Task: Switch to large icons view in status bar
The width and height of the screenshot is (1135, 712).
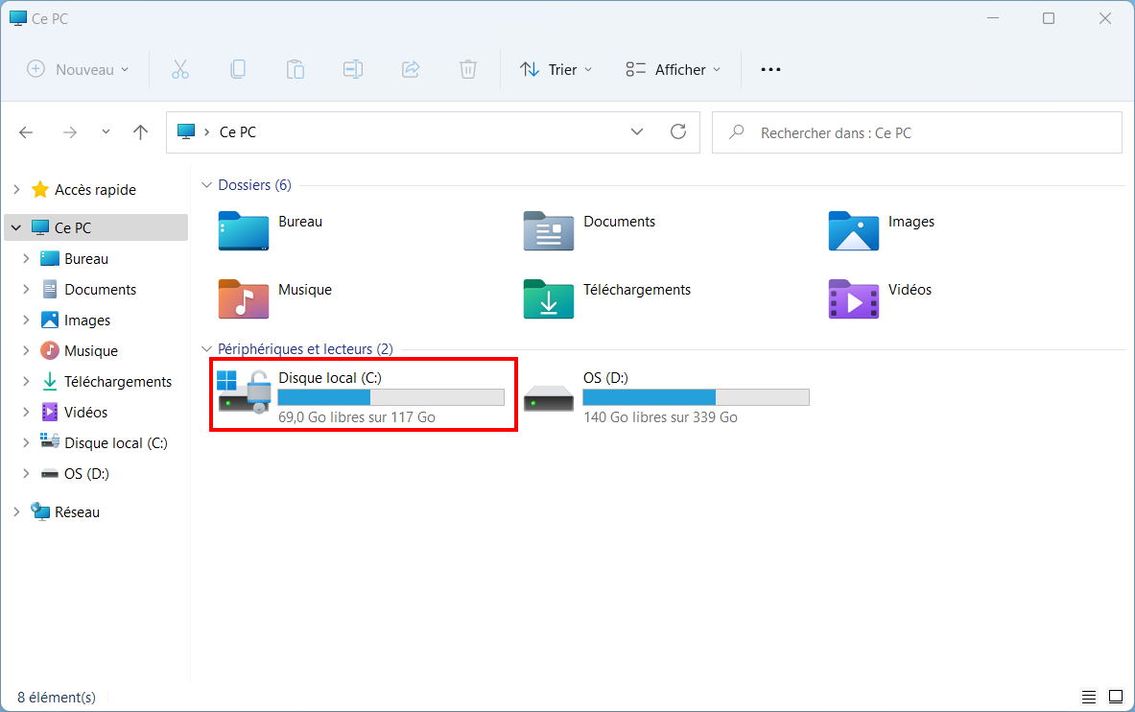Action: 1116,697
